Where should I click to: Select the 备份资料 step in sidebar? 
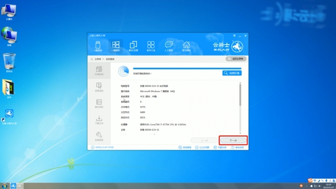[x=99, y=103]
